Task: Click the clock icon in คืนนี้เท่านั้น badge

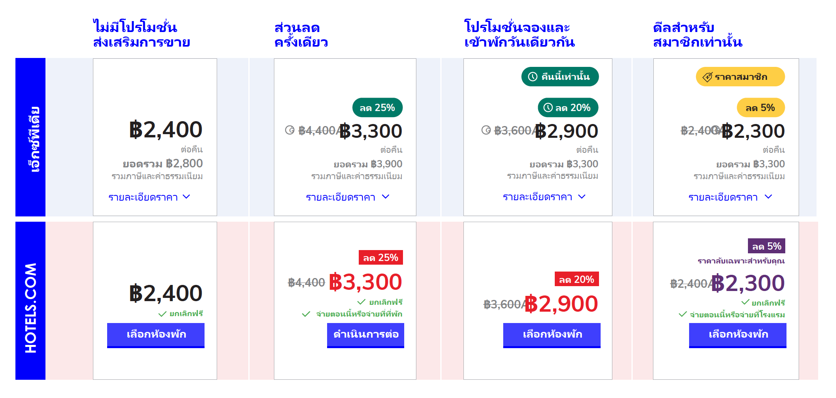Action: pos(532,77)
